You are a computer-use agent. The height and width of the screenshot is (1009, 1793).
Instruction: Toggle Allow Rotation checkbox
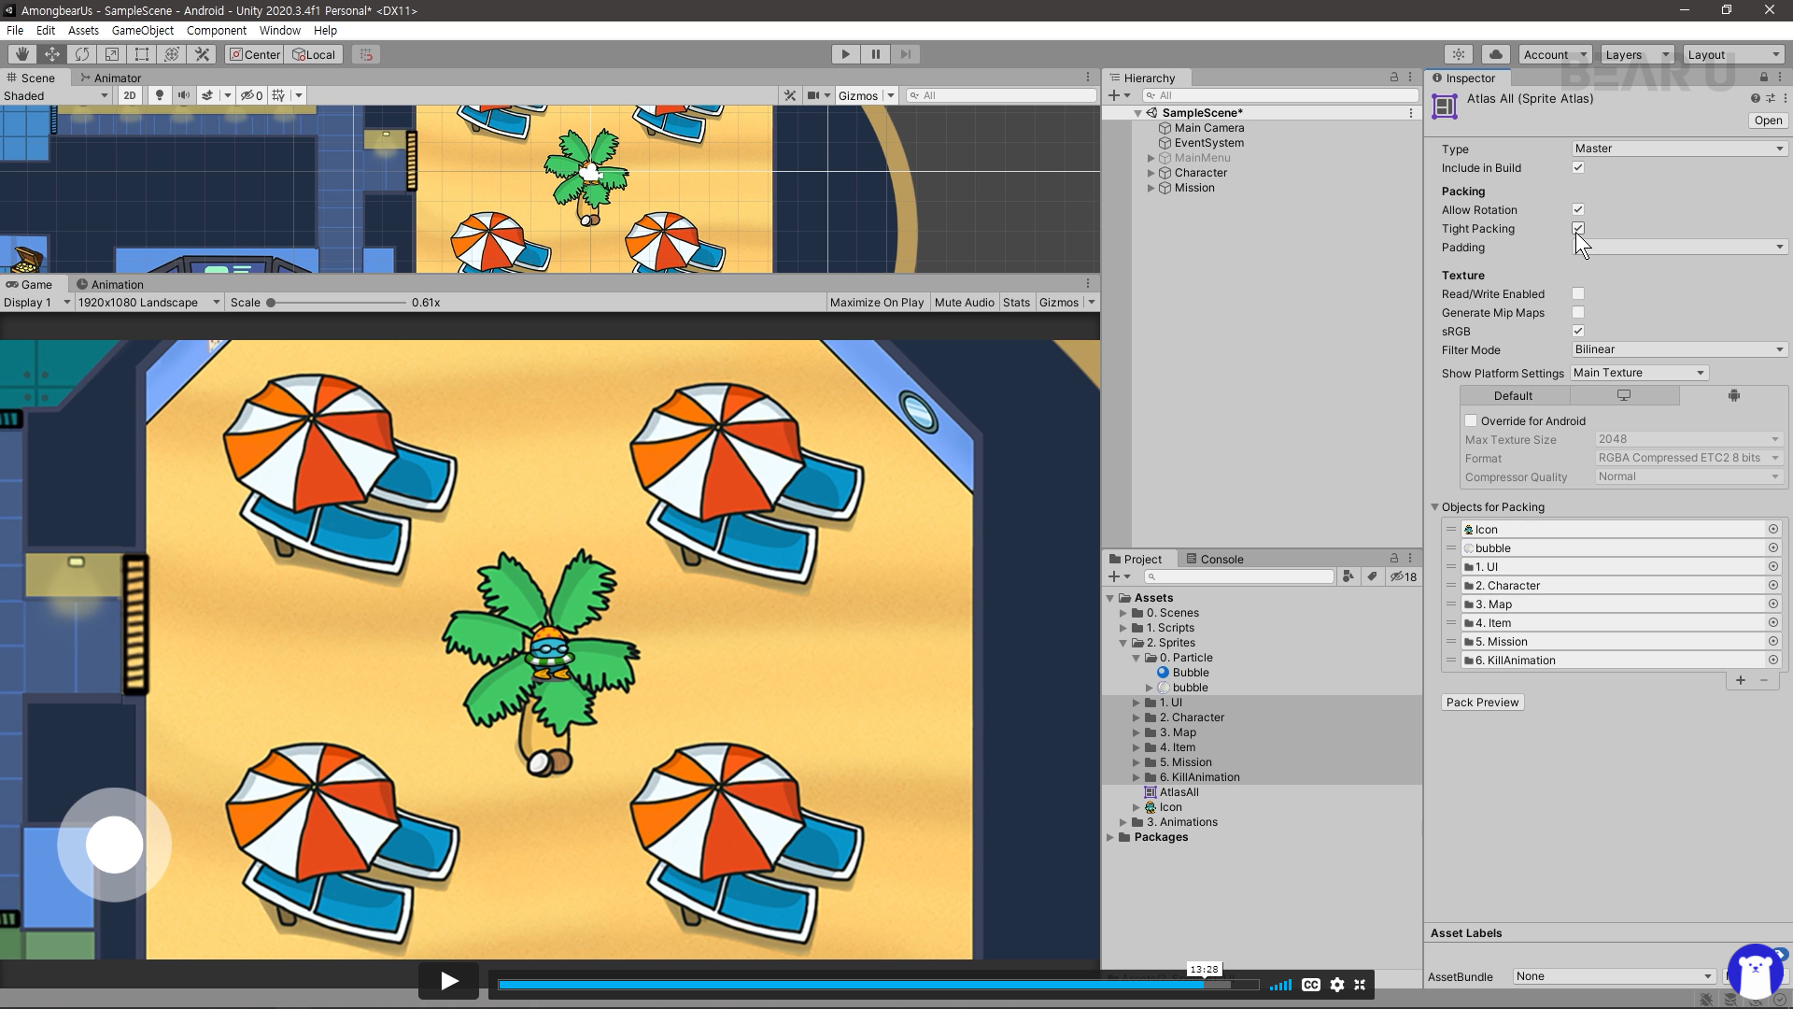1578,210
